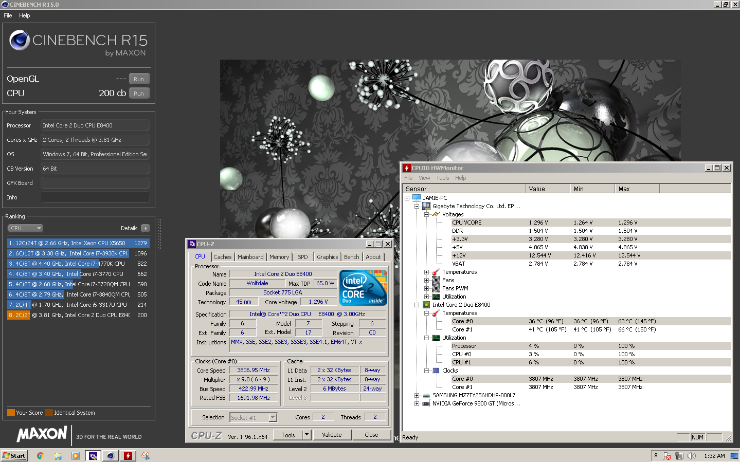Switch to the Mainboard tab in CPU-Z
Image resolution: width=740 pixels, height=462 pixels.
250,257
